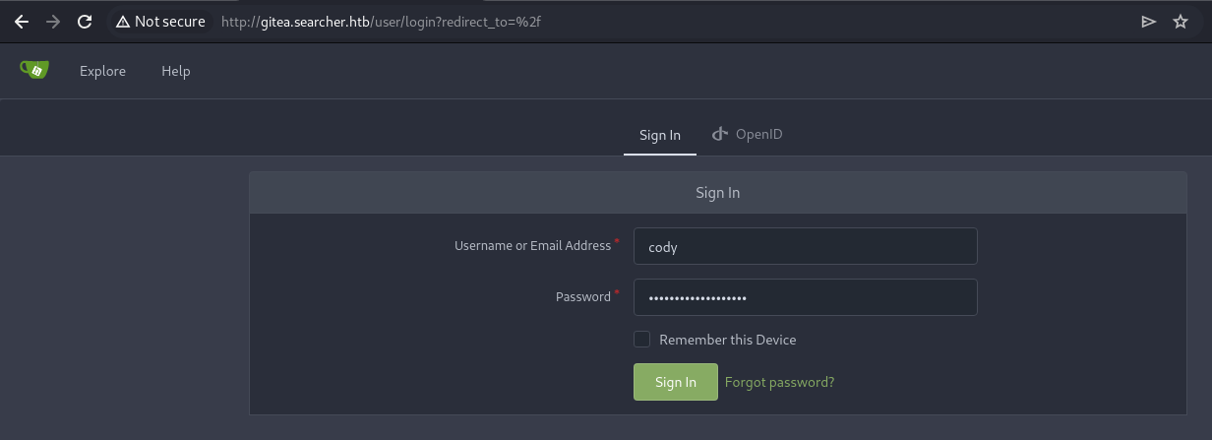Open the Explore menu item
This screenshot has width=1212, height=440.
102,71
